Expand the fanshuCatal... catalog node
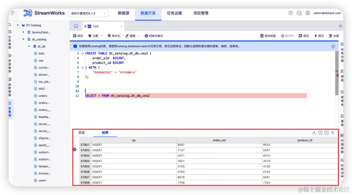Viewport: 352px width, 195px height. click(23, 32)
